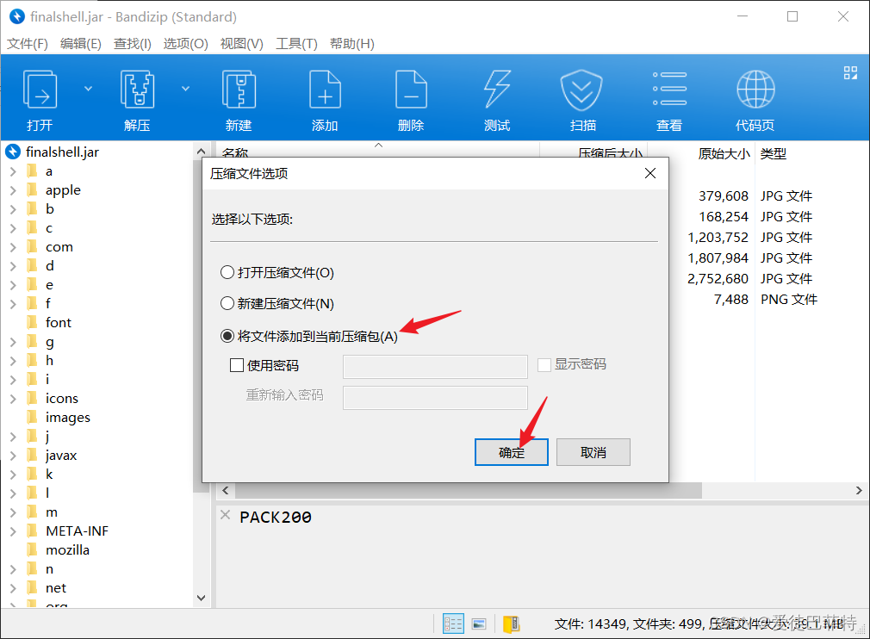Click the Open (打开) toolbar icon
The image size is (870, 639).
(x=40, y=90)
